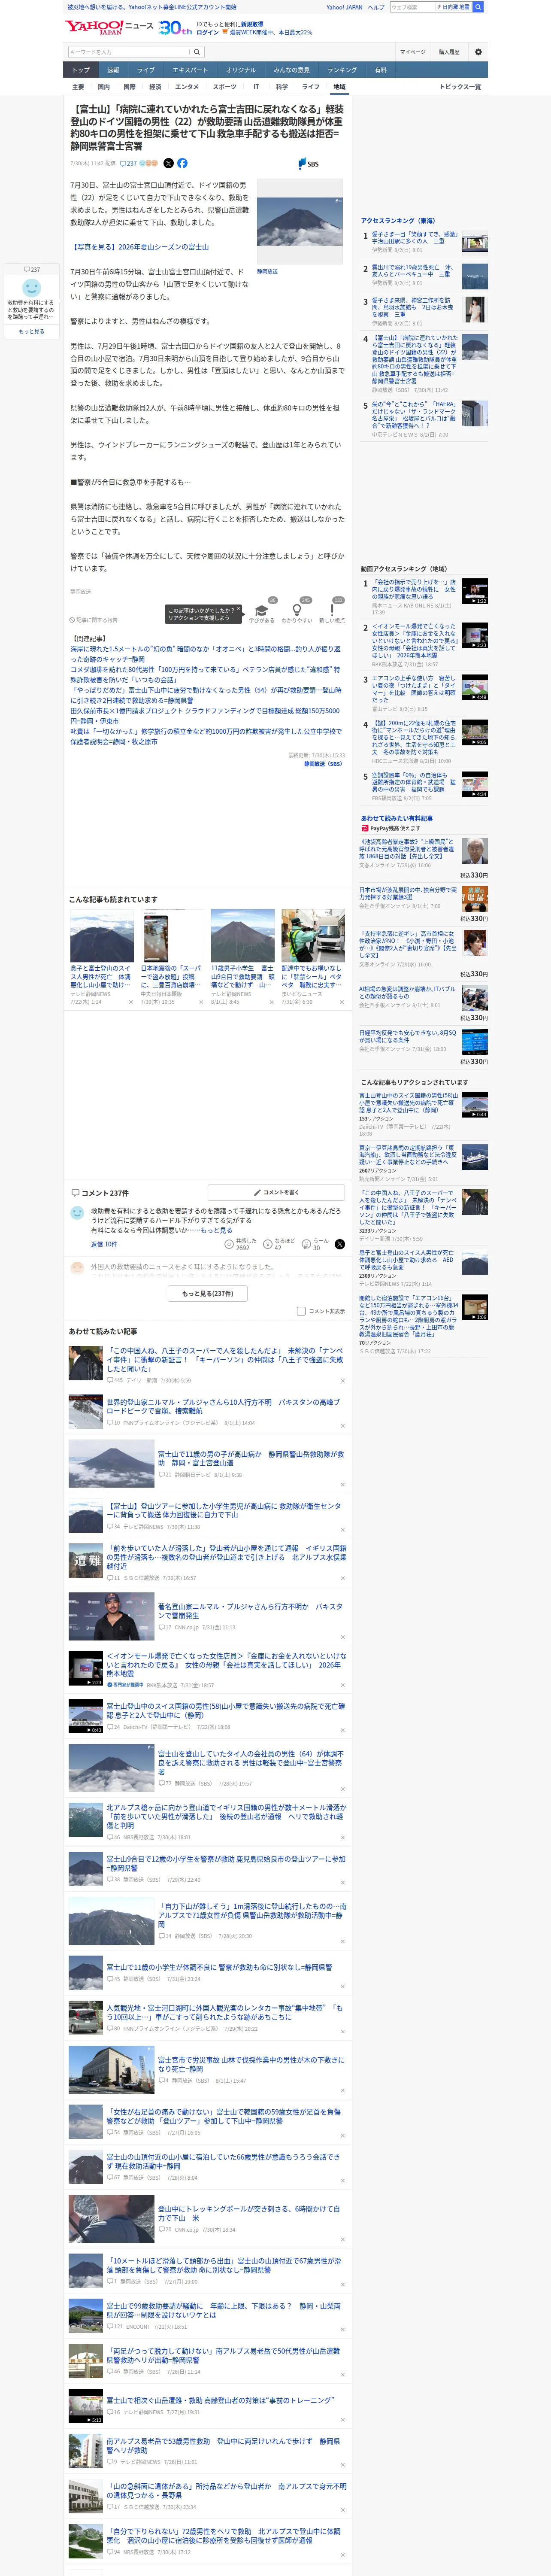Select the 国内 category
The image size is (551, 2576).
pos(103,87)
